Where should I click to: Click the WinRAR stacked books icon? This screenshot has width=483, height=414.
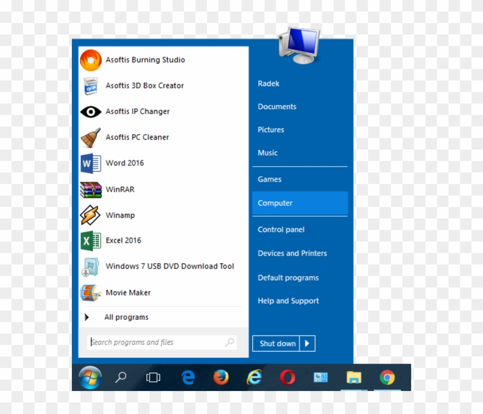point(91,189)
